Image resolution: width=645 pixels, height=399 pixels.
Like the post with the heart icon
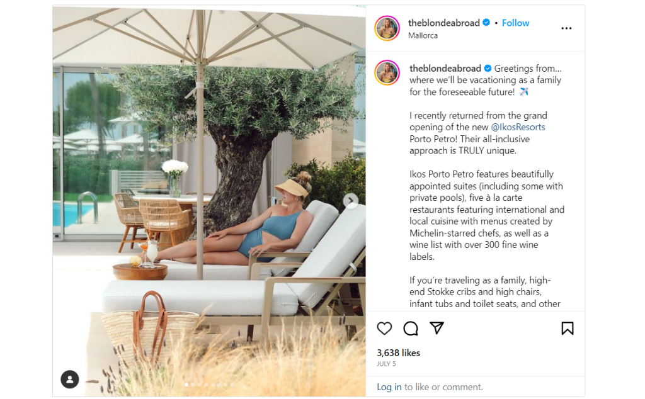click(x=384, y=329)
